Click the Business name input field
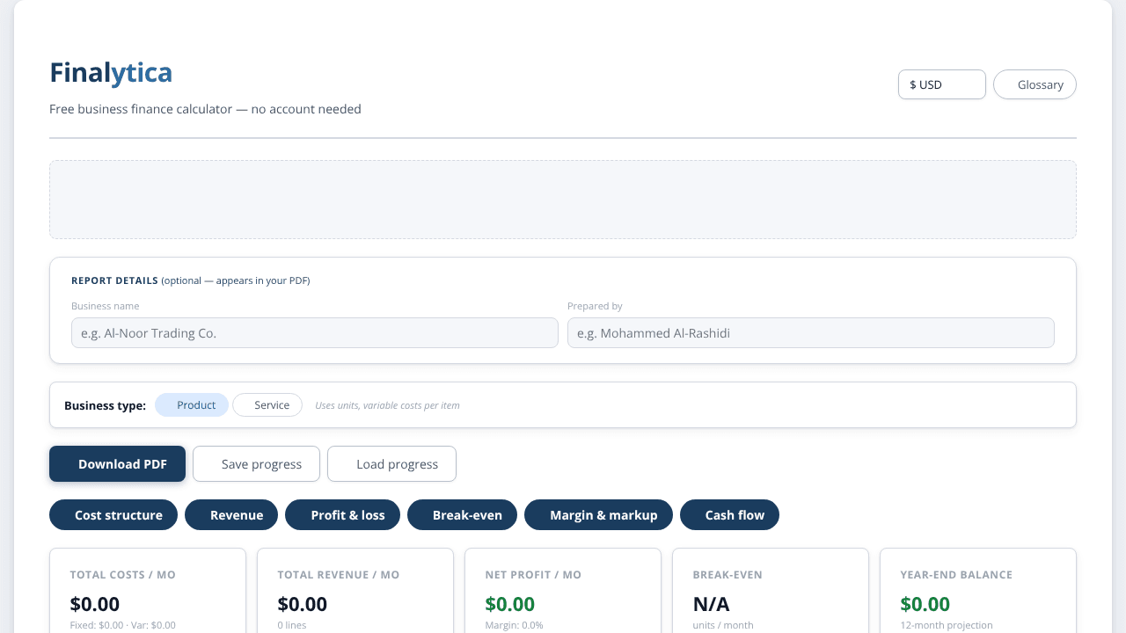Viewport: 1126px width, 633px height. [x=315, y=333]
